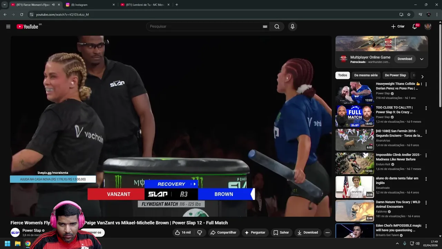The image size is (442, 249).
Task: Switch to Lembrei de Tu tab
Action: (145, 5)
